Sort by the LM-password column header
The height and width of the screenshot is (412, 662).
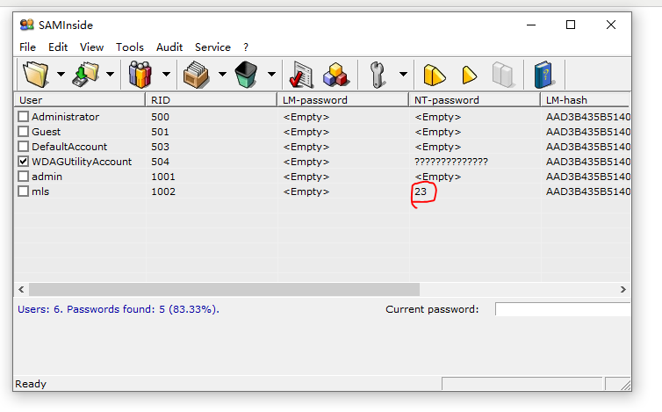[x=342, y=100]
